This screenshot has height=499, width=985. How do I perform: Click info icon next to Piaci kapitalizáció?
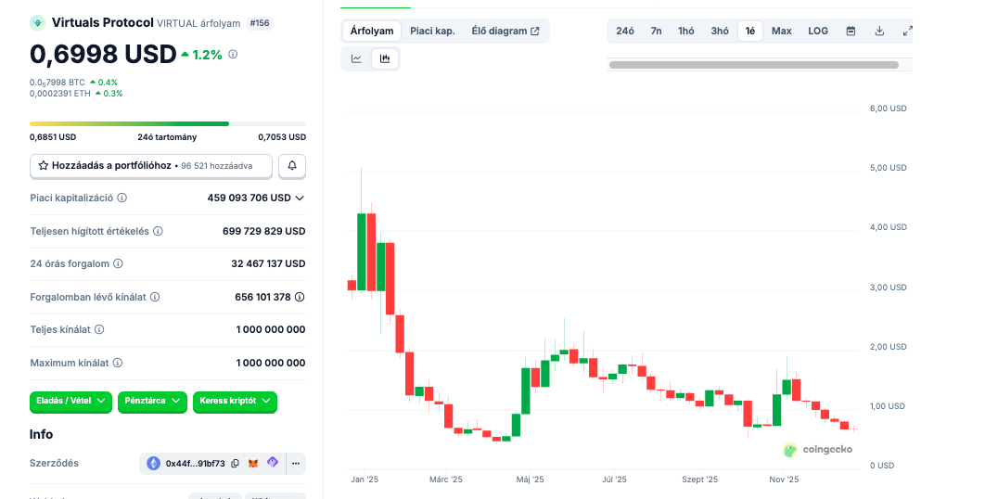tap(122, 198)
